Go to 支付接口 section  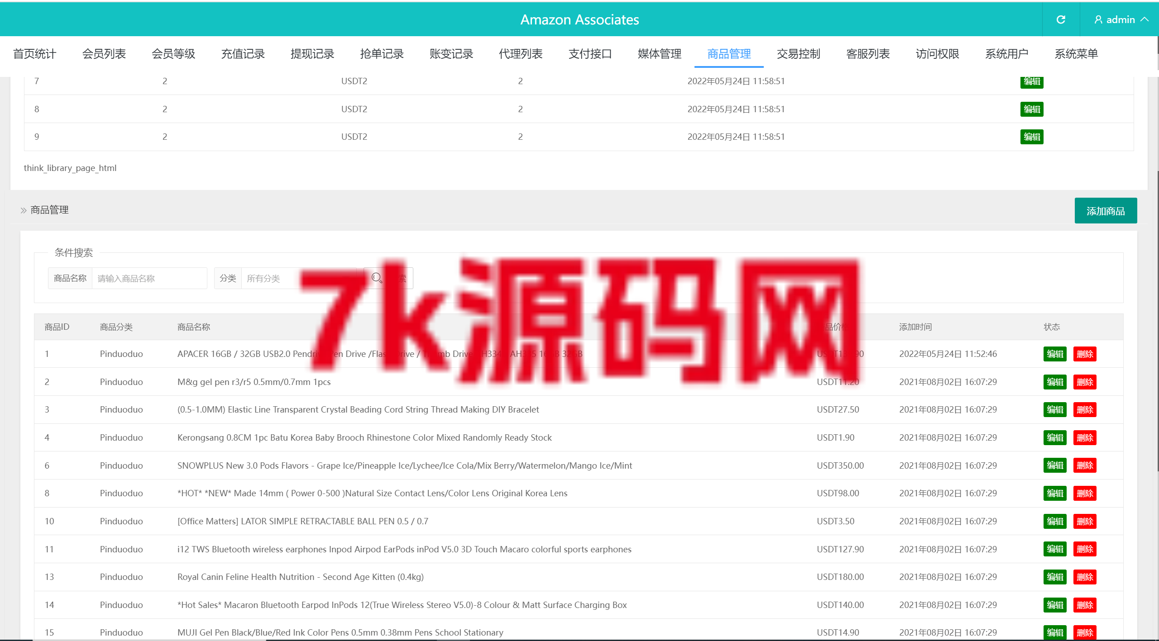coord(590,54)
